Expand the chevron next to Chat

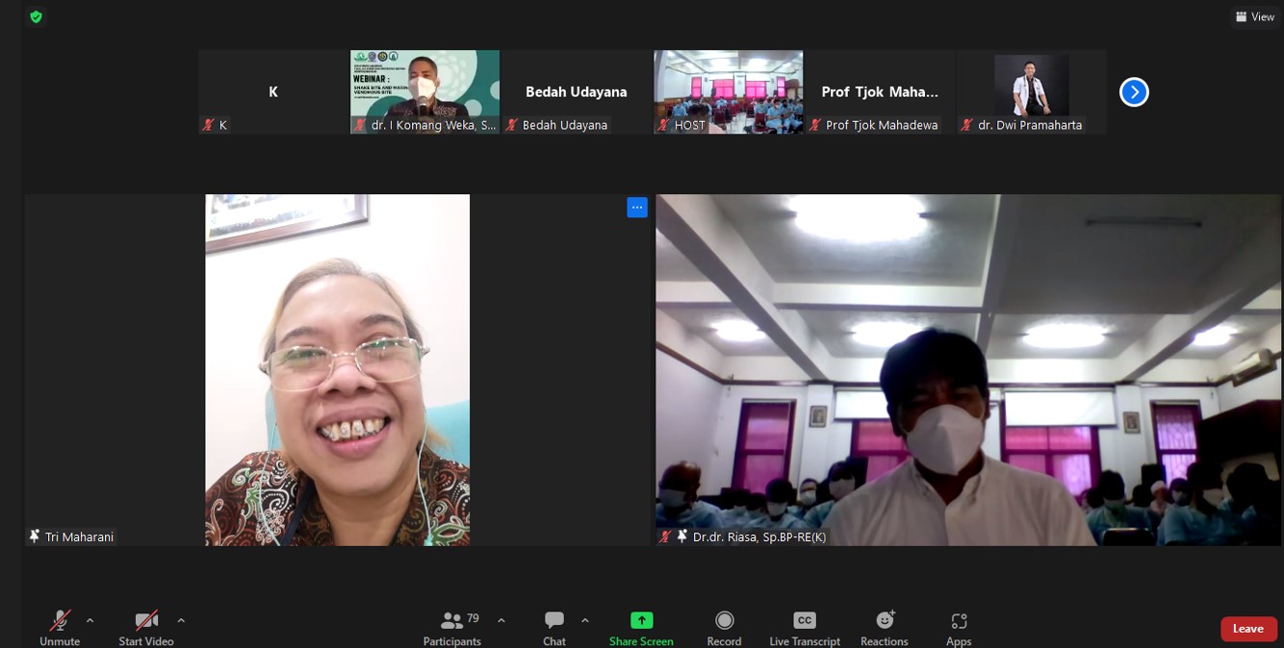[585, 620]
